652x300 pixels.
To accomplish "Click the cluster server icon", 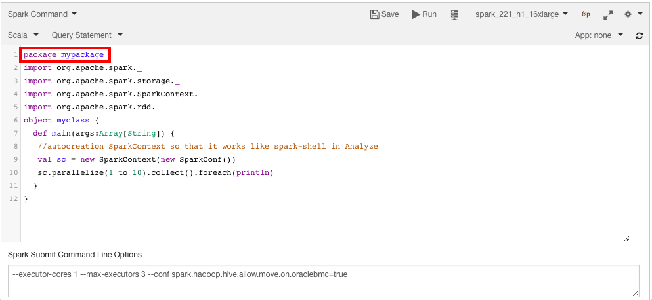I will coord(454,14).
